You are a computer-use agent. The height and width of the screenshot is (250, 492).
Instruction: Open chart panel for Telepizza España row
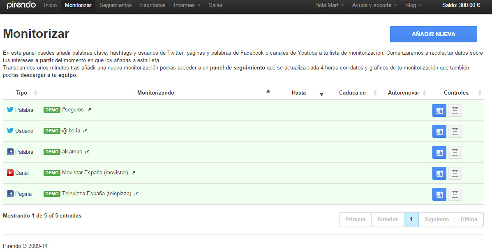(439, 194)
